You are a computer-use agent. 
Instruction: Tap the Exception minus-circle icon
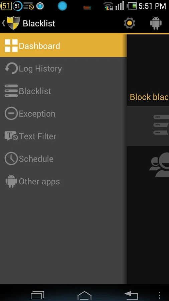(11, 113)
